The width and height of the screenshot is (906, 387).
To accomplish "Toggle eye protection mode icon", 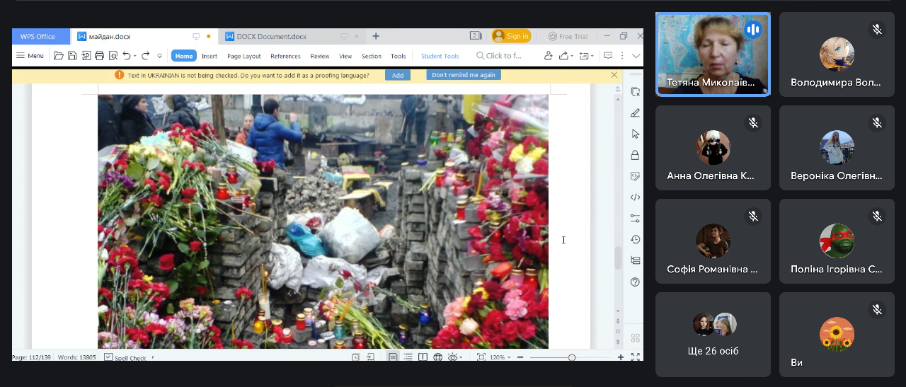I will coord(453,357).
